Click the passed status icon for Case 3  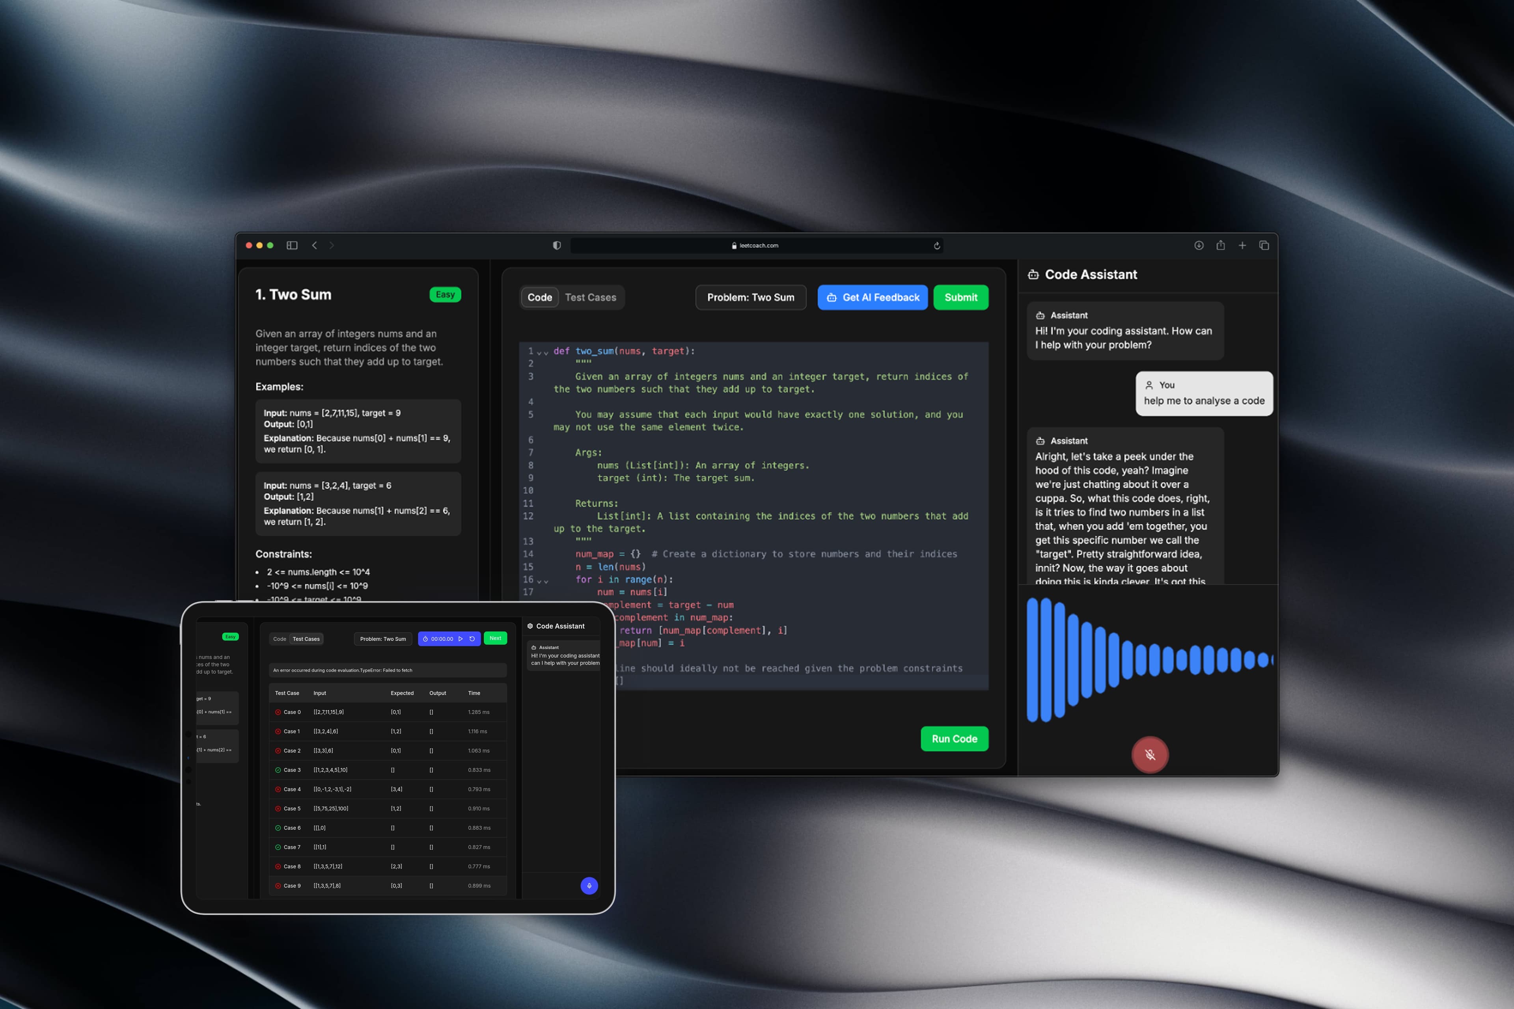click(278, 770)
